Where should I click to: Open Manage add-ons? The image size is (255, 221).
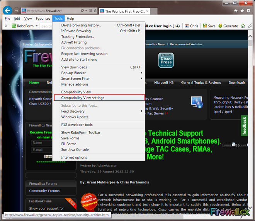tap(99, 84)
